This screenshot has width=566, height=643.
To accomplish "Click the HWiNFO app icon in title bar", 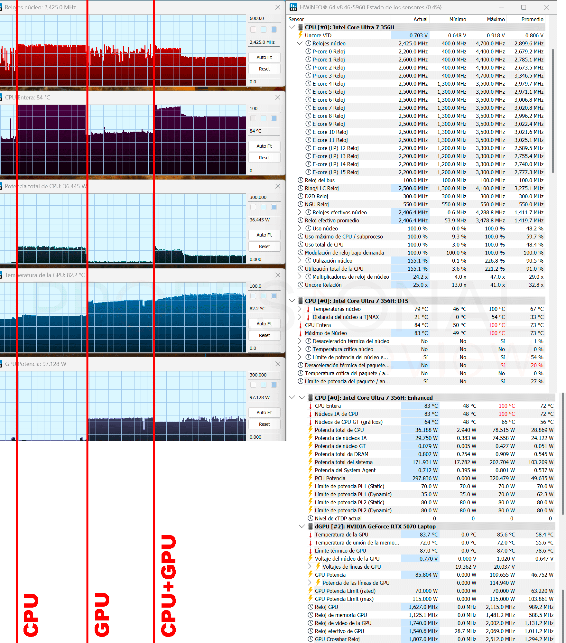I will [293, 7].
